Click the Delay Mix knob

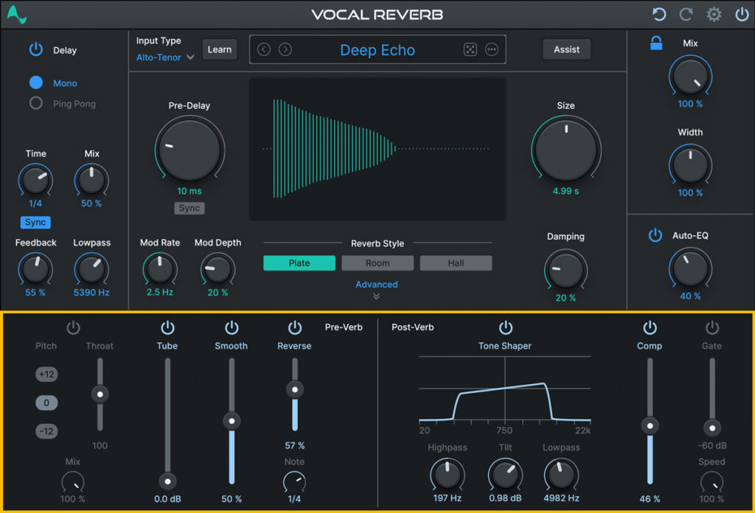pos(91,180)
